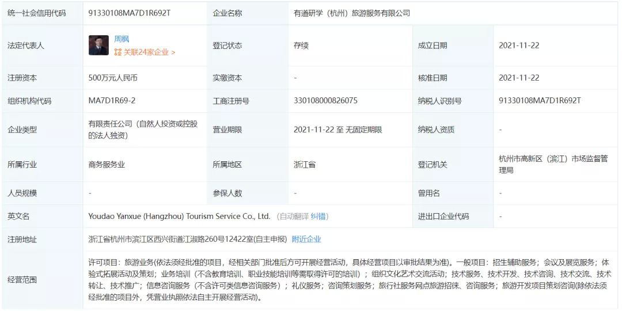Image resolution: width=622 pixels, height=311 pixels.
Task: Click the legal representative's photo thumbnail
Action: tap(99, 45)
